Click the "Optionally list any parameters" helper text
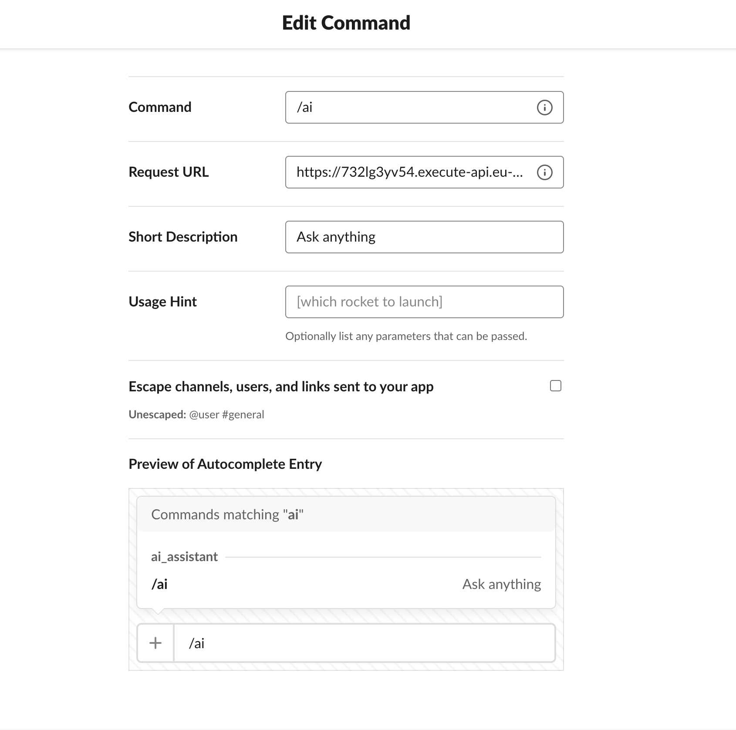 [x=406, y=336]
